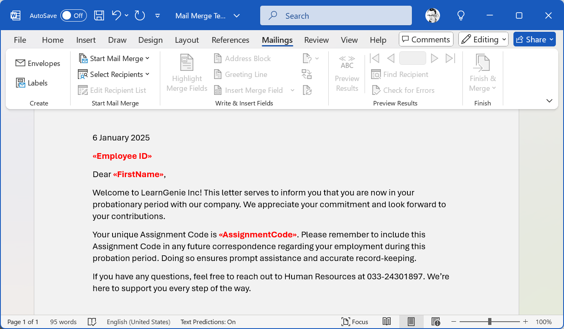Click the 95 words count
Viewport: 564px width, 329px height.
(x=63, y=322)
